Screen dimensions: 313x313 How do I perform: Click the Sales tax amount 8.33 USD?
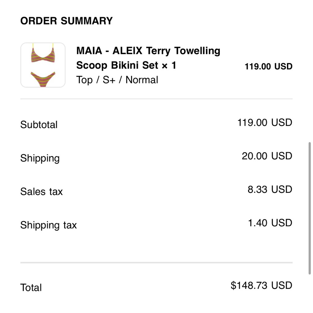pyautogui.click(x=269, y=189)
